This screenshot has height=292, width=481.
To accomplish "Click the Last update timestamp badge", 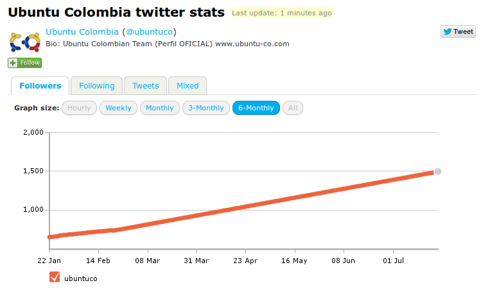I will coord(282,13).
